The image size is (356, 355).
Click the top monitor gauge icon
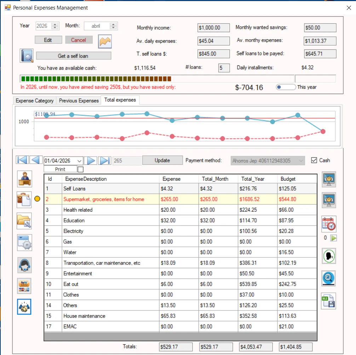pyautogui.click(x=329, y=179)
